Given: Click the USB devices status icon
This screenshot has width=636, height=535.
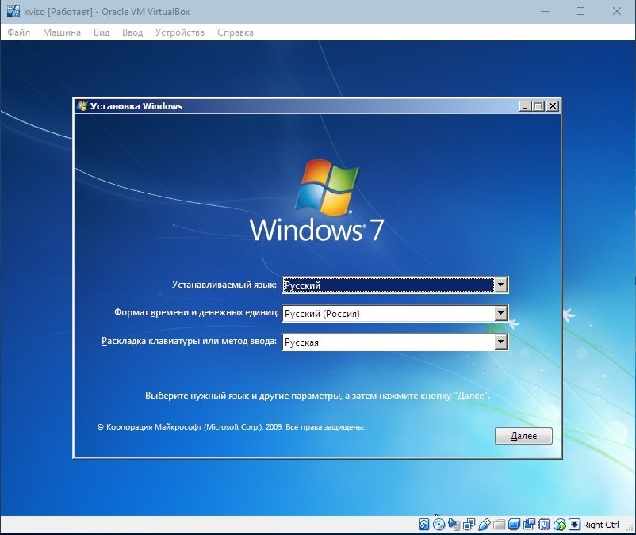Looking at the screenshot, I should (x=485, y=525).
